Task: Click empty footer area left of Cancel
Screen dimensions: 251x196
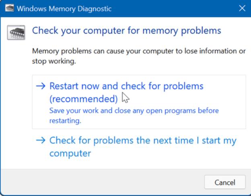Action: [x=101, y=182]
